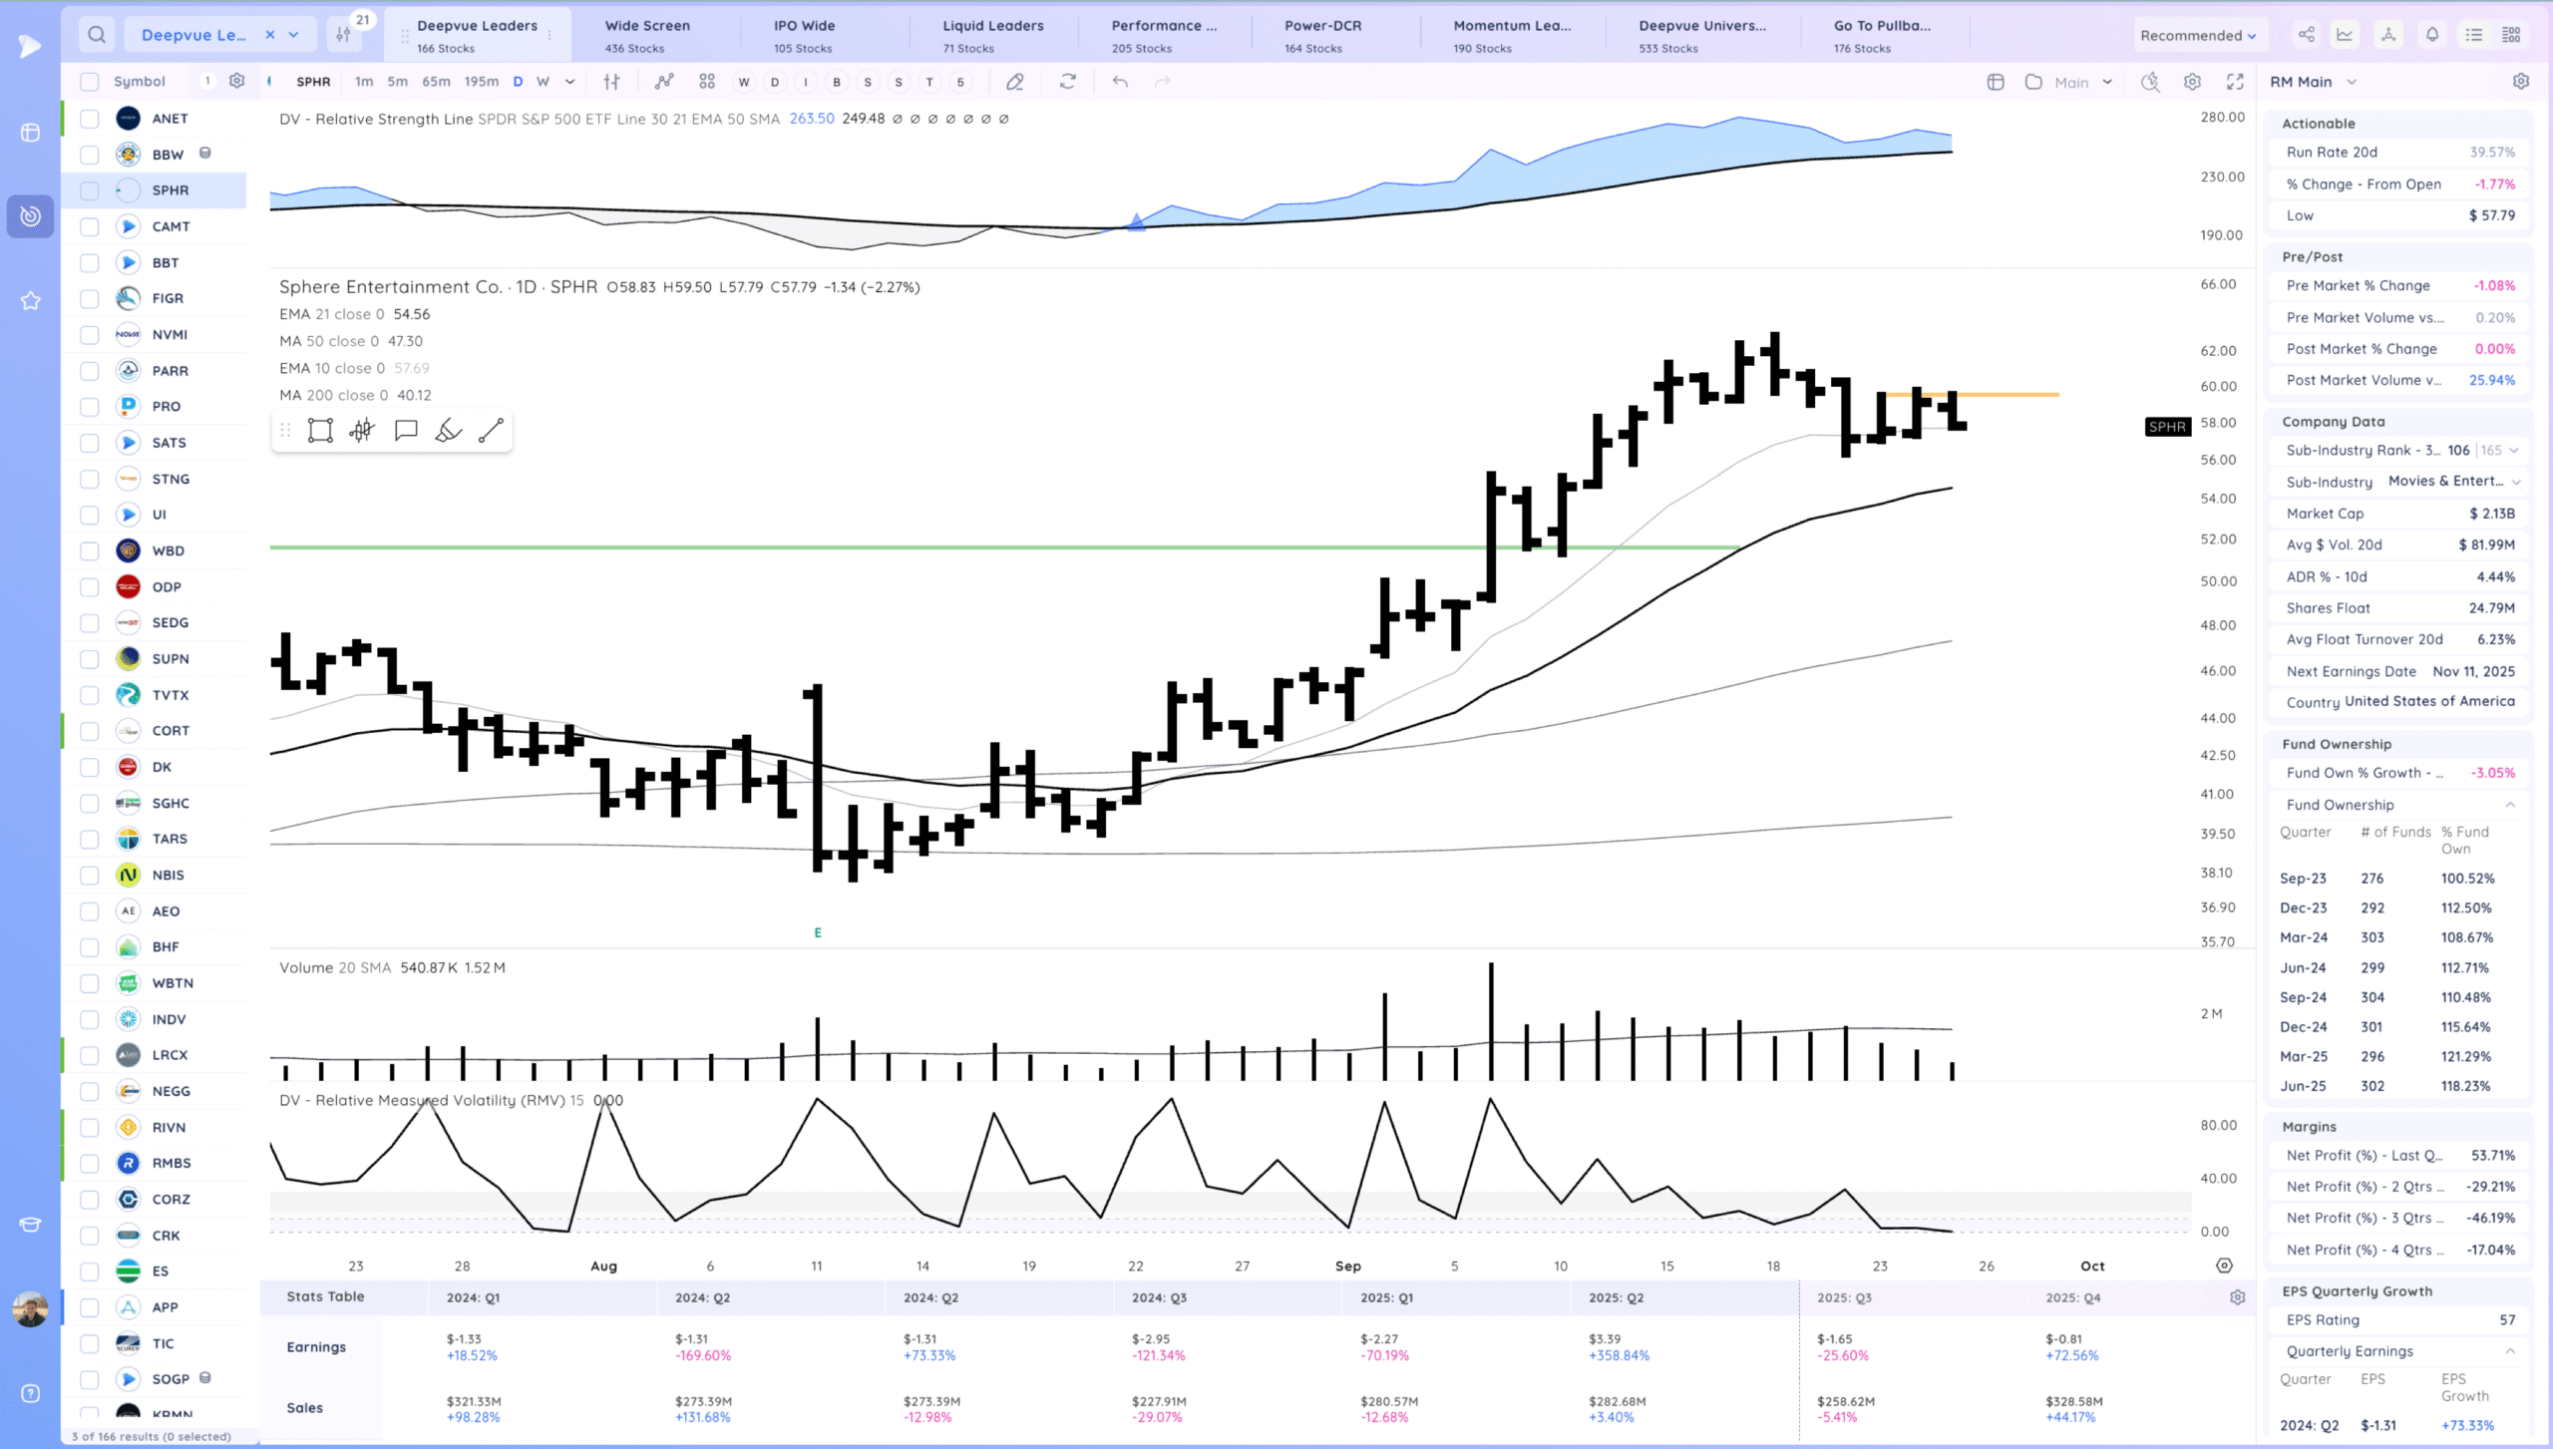
Task: Expand the Sub-Industry Movies & Entertainment chevron
Action: click(x=2516, y=482)
